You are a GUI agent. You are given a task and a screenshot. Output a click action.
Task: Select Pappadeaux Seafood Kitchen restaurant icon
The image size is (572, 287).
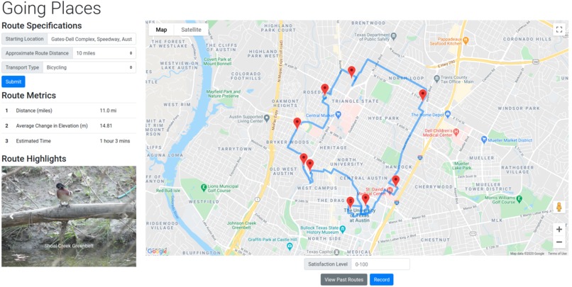[466, 40]
